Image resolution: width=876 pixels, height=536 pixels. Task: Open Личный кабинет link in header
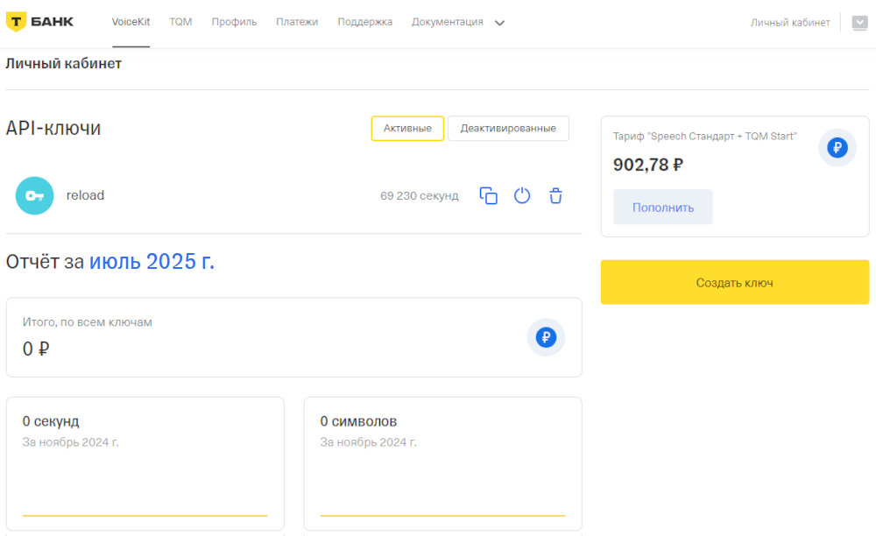pos(790,23)
